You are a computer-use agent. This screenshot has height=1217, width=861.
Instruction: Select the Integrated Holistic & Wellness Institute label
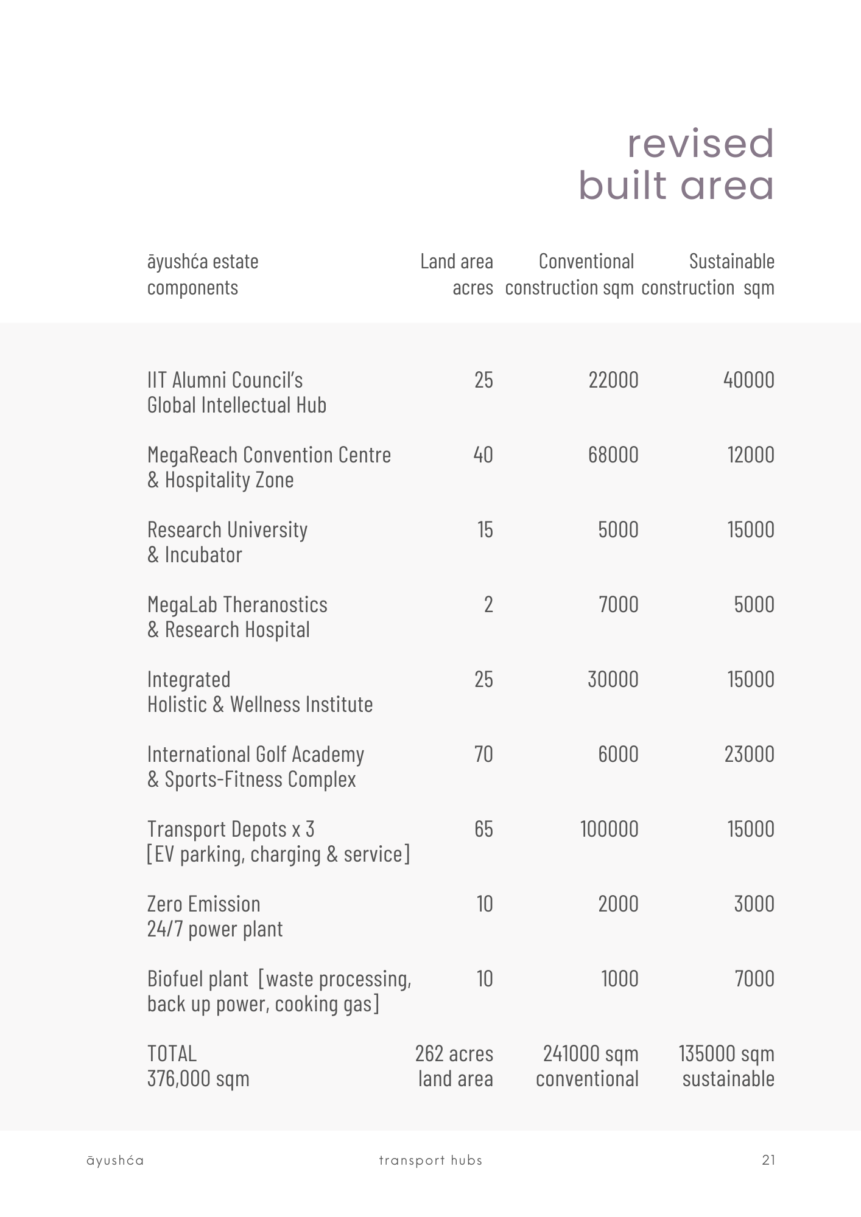point(260,692)
